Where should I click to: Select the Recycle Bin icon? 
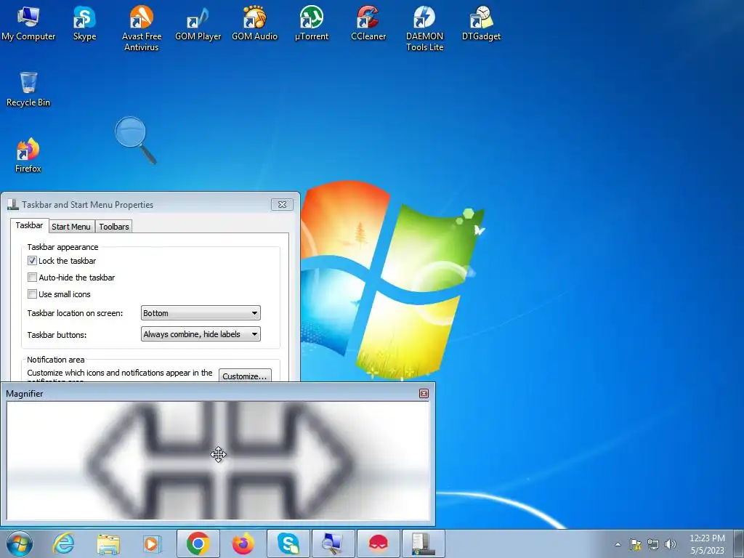28,89
